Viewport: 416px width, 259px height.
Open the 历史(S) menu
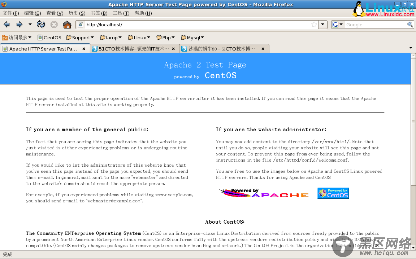tap(77, 13)
